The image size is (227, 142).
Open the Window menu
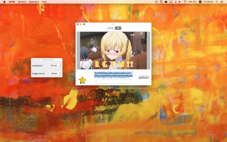22,2
